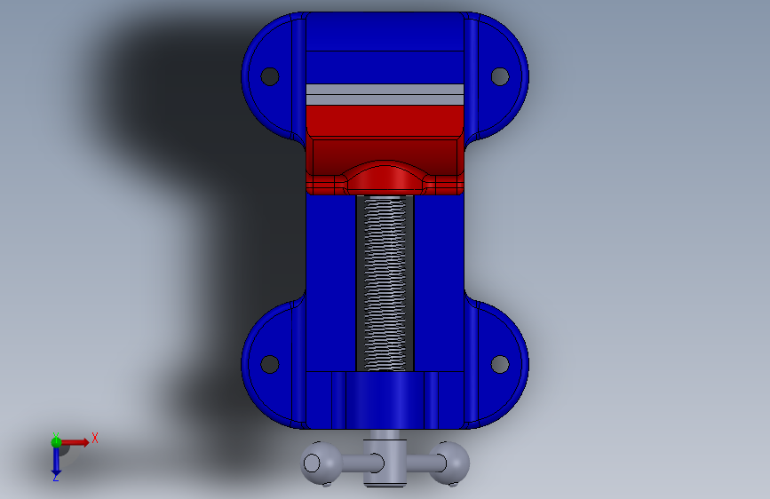Select the top-left mounting hole
The image size is (770, 499).
[x=270, y=76]
